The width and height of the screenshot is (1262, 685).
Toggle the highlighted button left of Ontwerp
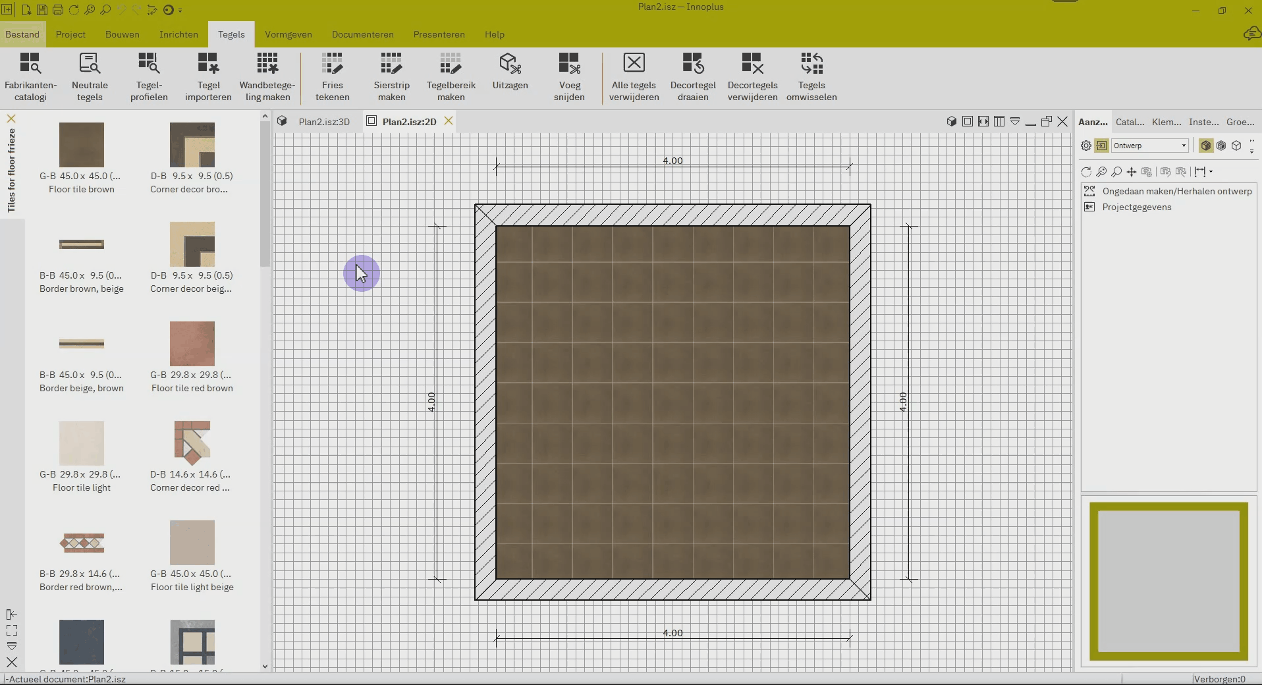pyautogui.click(x=1101, y=146)
